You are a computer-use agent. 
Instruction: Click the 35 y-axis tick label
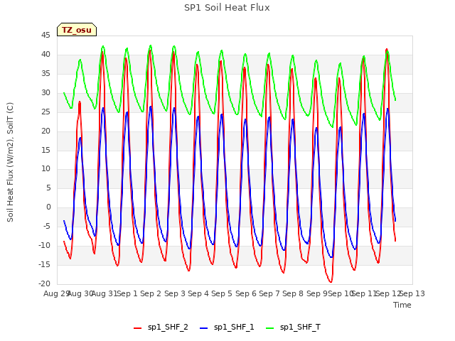[x=45, y=74]
